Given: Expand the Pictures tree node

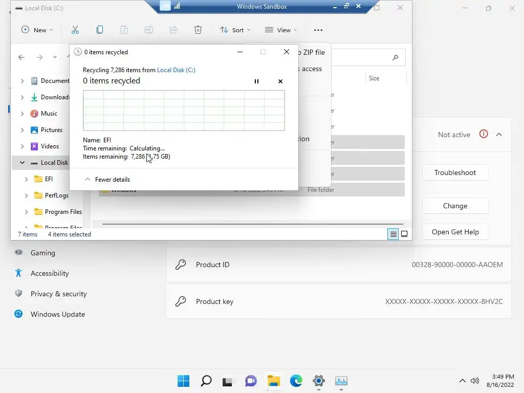Looking at the screenshot, I should click(x=22, y=129).
